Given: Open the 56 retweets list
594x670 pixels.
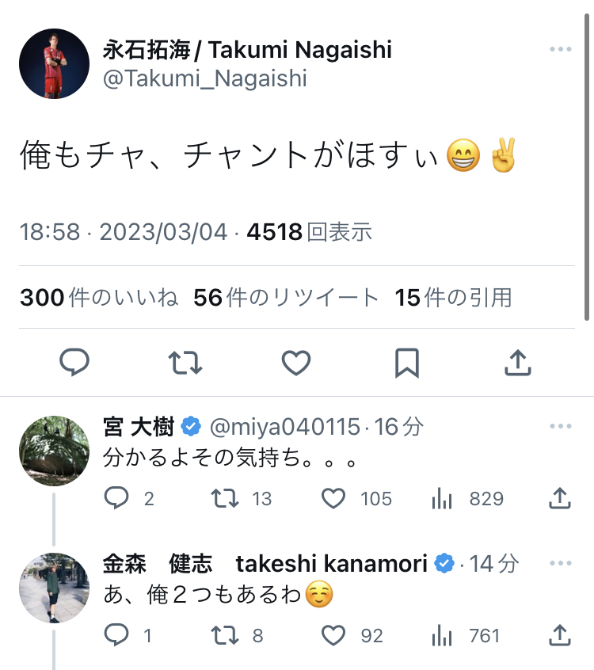Looking at the screenshot, I should [286, 297].
